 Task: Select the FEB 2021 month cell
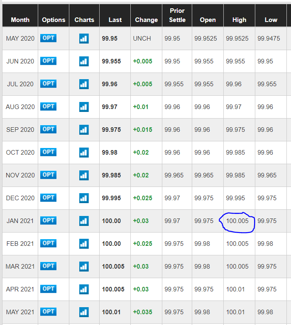20,244
